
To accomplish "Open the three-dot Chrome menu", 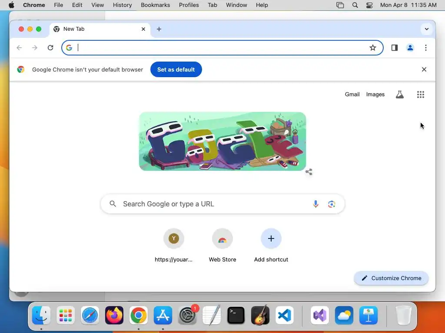I will 426,48.
